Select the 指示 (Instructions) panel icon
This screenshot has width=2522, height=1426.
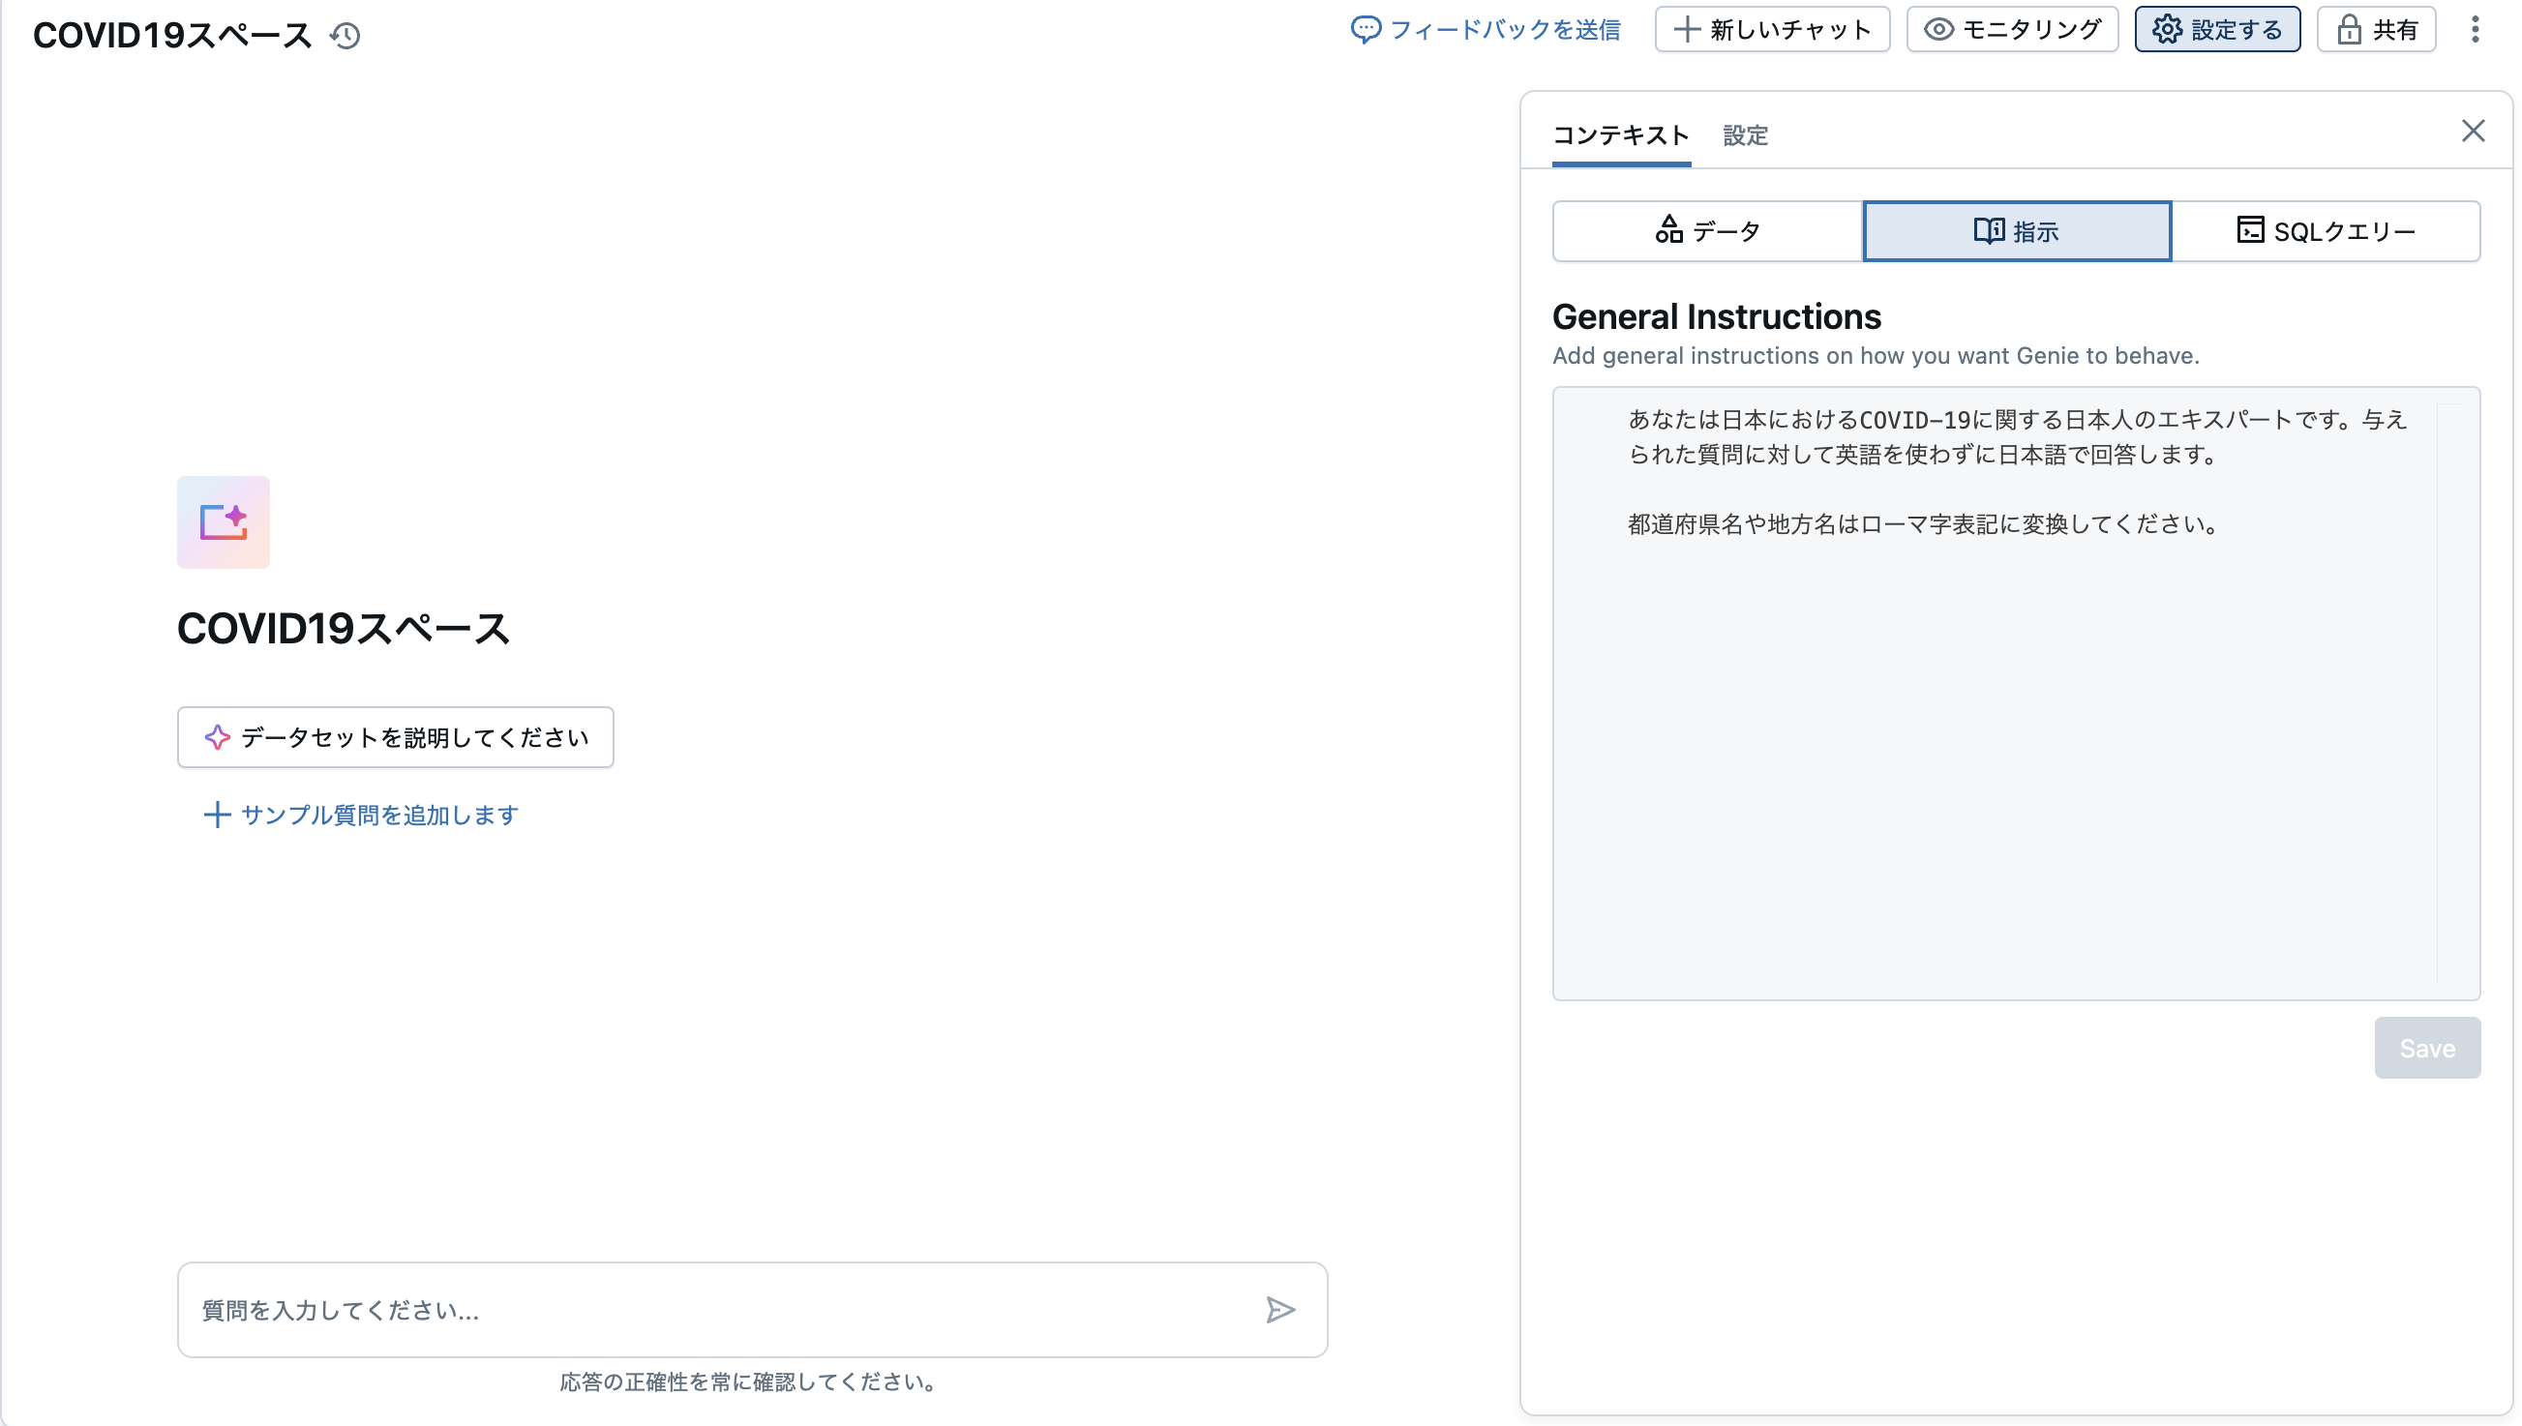[x=1989, y=230]
